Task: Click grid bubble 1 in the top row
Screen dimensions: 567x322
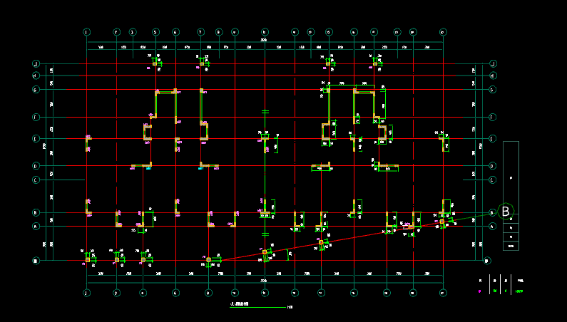Action: click(x=86, y=32)
